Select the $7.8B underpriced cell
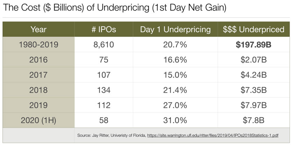This screenshot has width=291, height=145. click(x=254, y=120)
